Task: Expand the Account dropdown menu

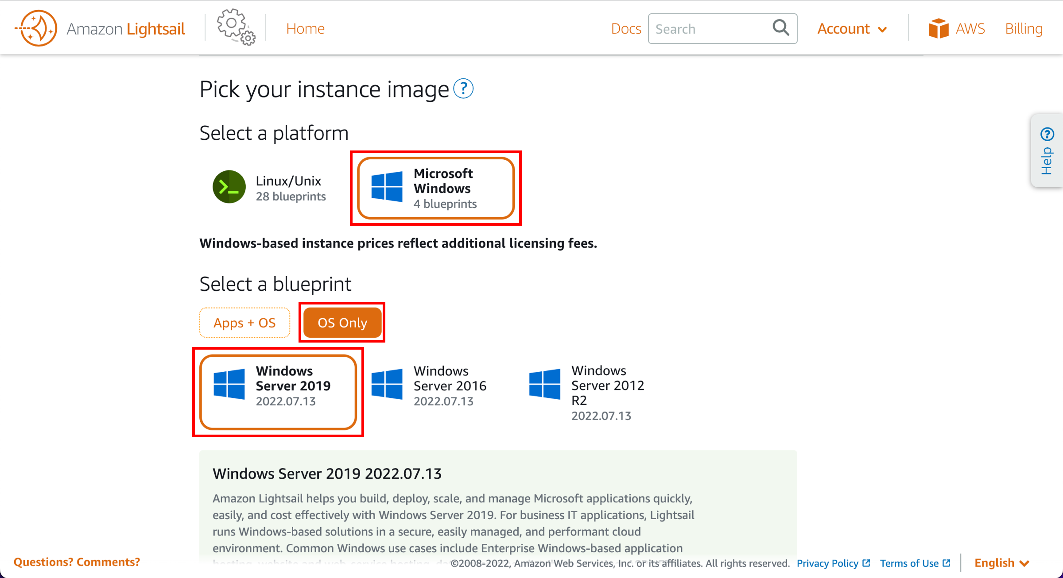Action: click(x=852, y=29)
